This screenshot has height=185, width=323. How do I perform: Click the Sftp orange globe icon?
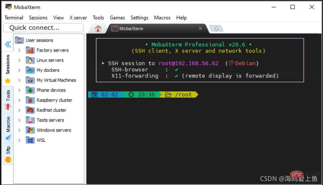click(8, 160)
